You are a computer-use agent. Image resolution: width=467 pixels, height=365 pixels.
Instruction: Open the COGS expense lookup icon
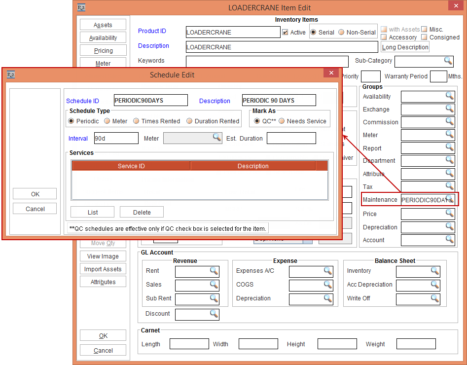(327, 285)
